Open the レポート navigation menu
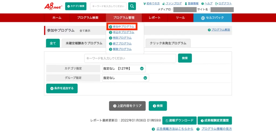The image size is (276, 133). tap(154, 18)
